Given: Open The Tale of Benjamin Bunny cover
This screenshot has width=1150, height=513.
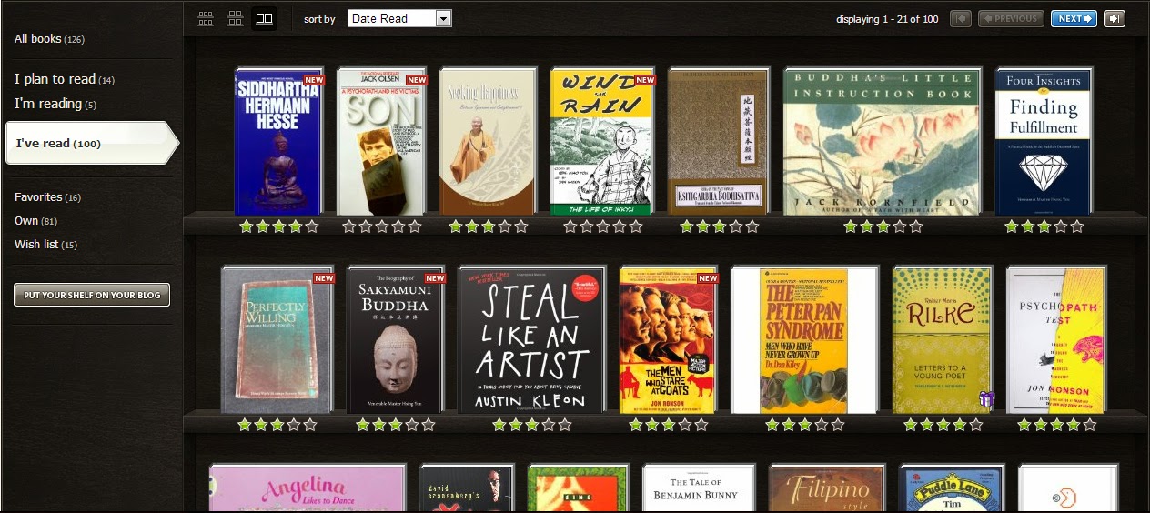Looking at the screenshot, I should pos(699,488).
